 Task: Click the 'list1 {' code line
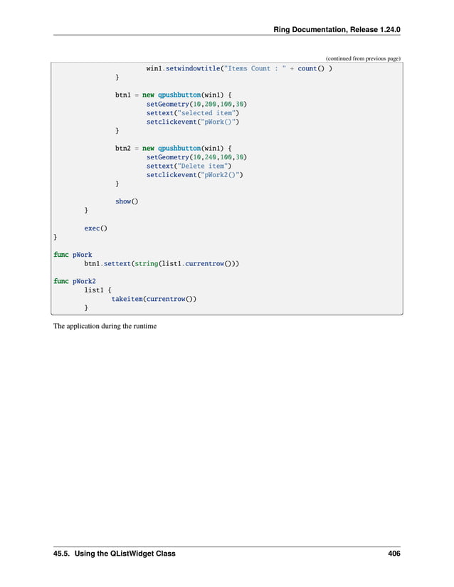point(97,290)
